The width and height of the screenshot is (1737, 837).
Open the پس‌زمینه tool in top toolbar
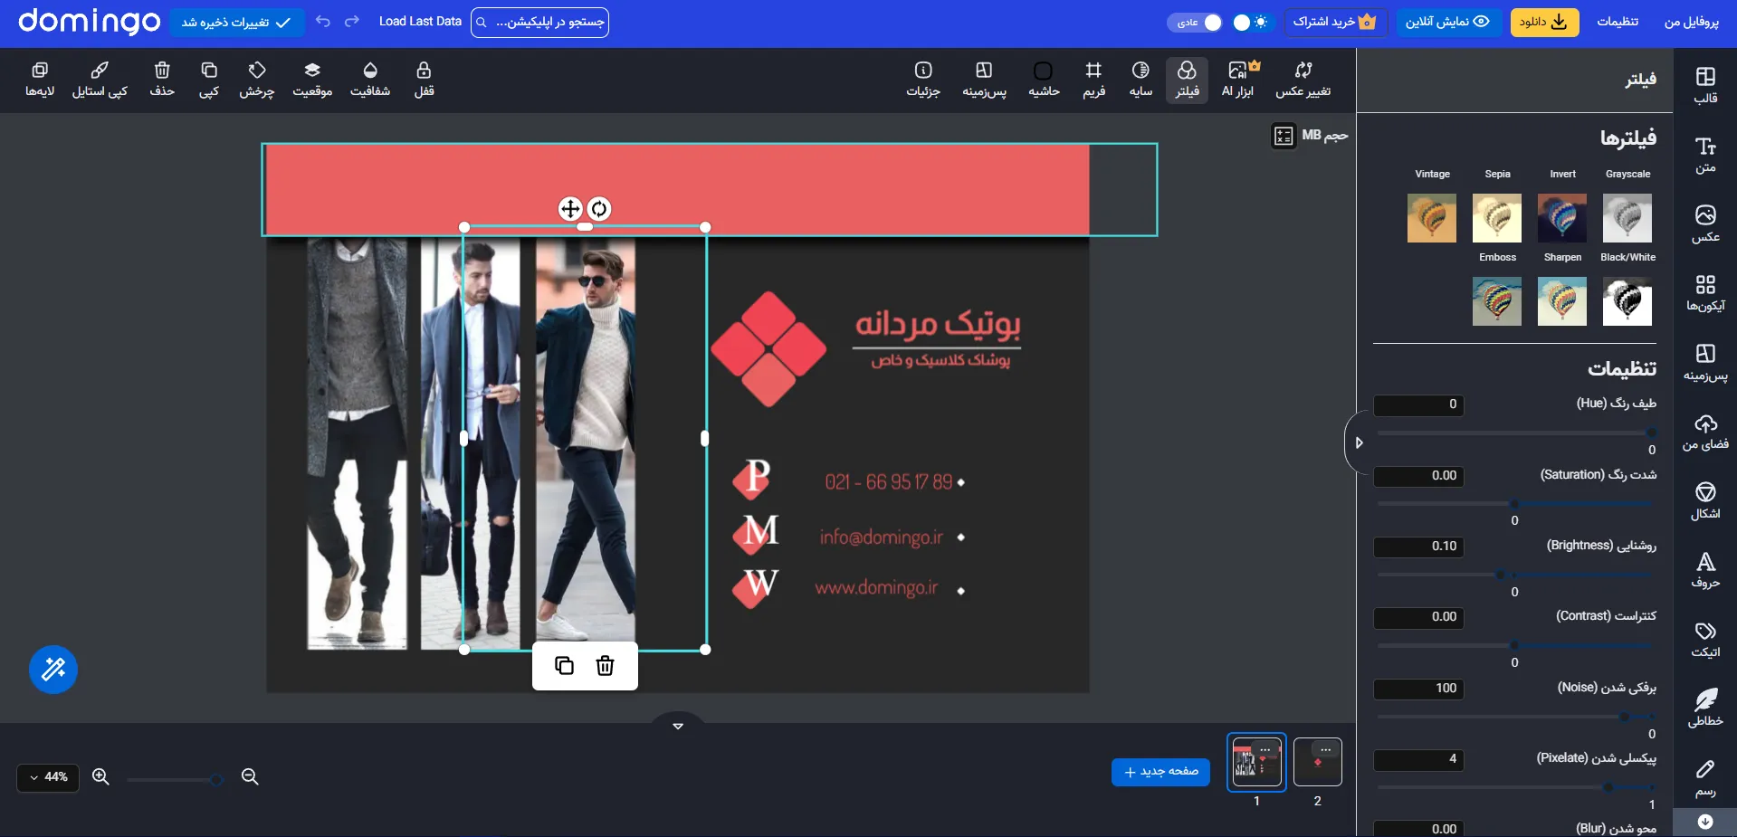pos(984,80)
